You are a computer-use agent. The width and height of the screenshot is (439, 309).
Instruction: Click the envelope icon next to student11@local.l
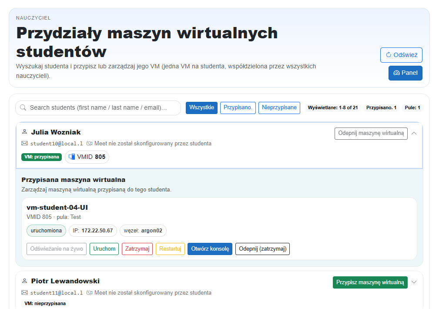click(24, 292)
